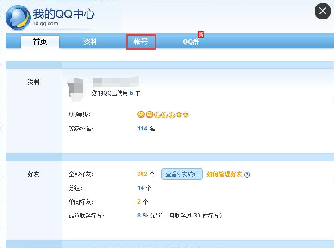334x248 pixels.
Task: Click the id.qq.com address text
Action: click(x=46, y=23)
